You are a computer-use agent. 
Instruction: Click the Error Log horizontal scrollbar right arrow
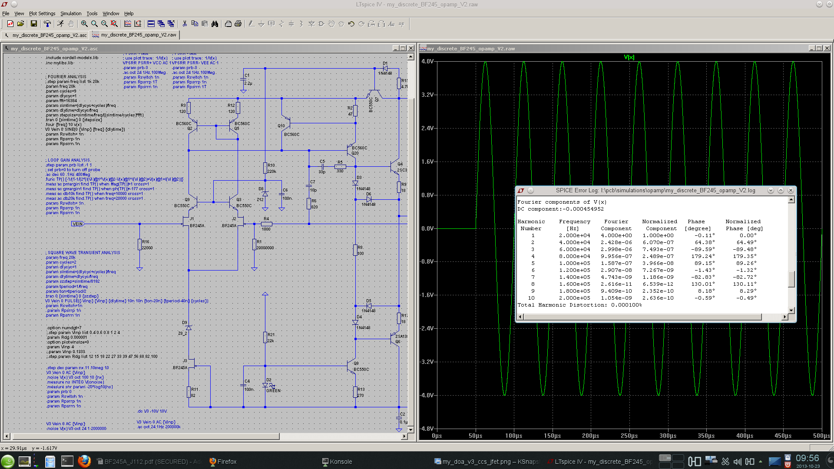coord(784,317)
